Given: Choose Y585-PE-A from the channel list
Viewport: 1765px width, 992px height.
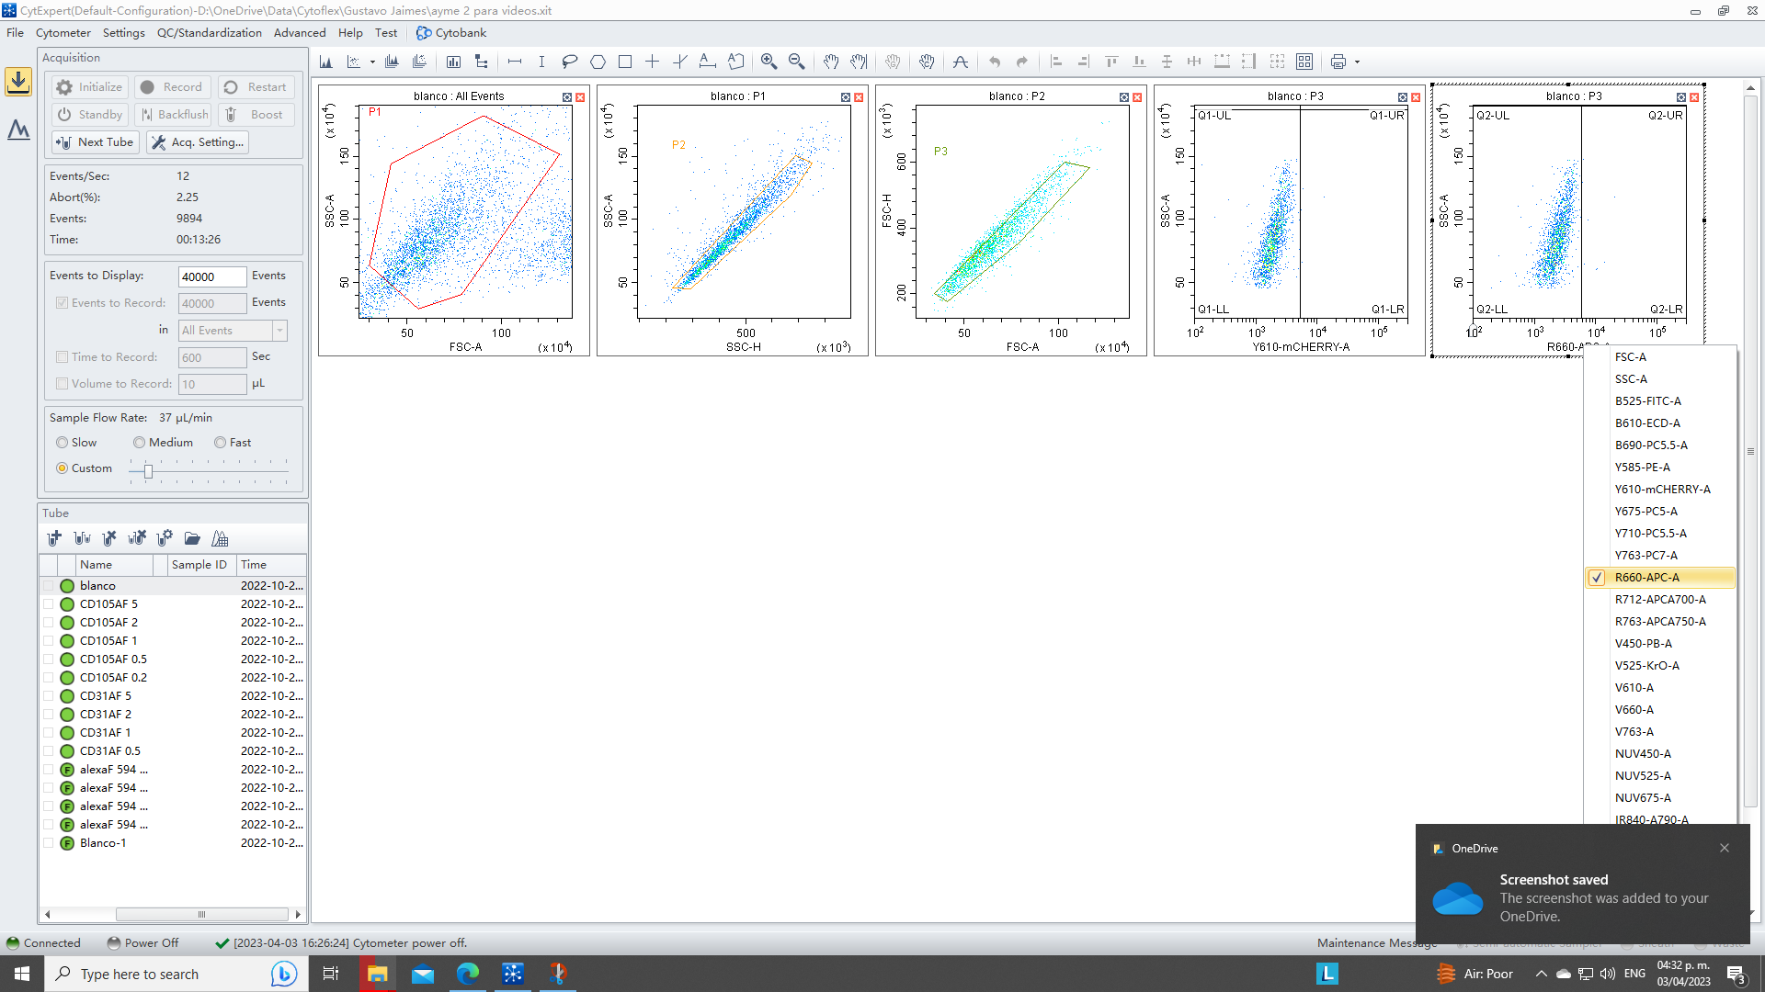Looking at the screenshot, I should tap(1642, 468).
